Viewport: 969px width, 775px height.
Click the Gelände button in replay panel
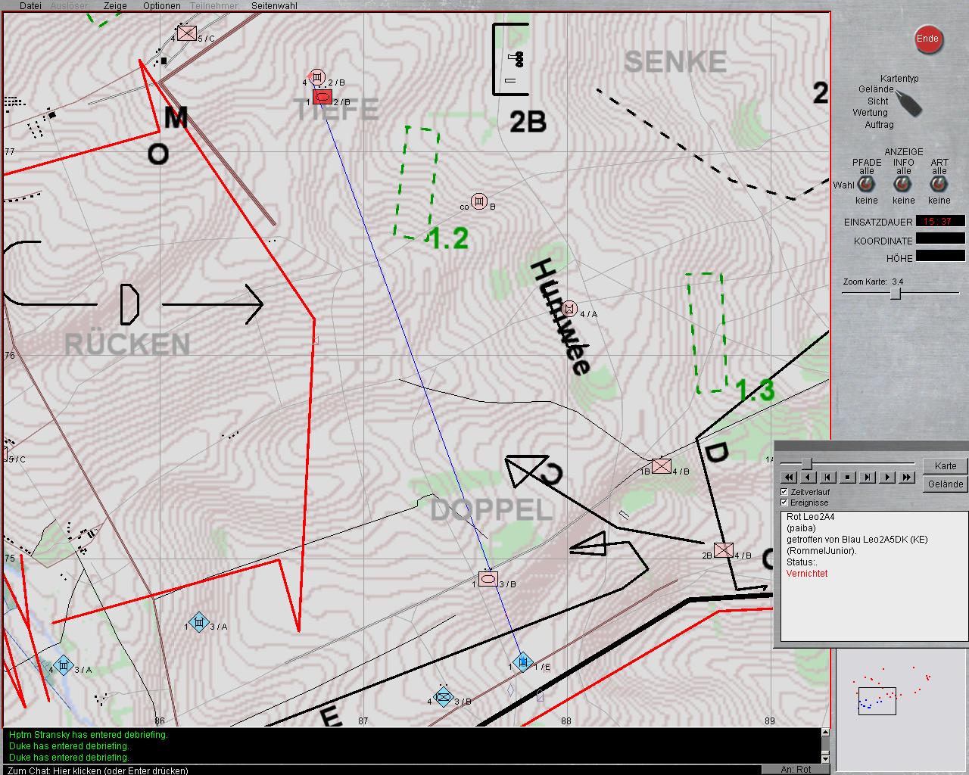(945, 484)
